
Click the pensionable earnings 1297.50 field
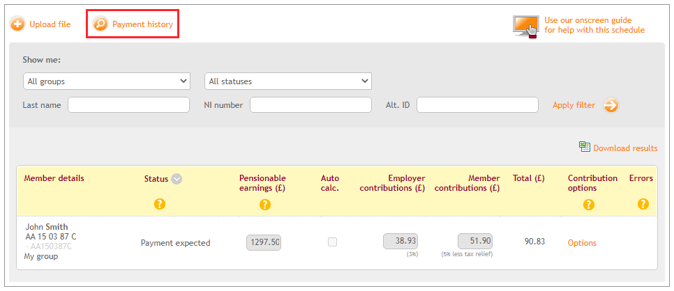coord(264,242)
